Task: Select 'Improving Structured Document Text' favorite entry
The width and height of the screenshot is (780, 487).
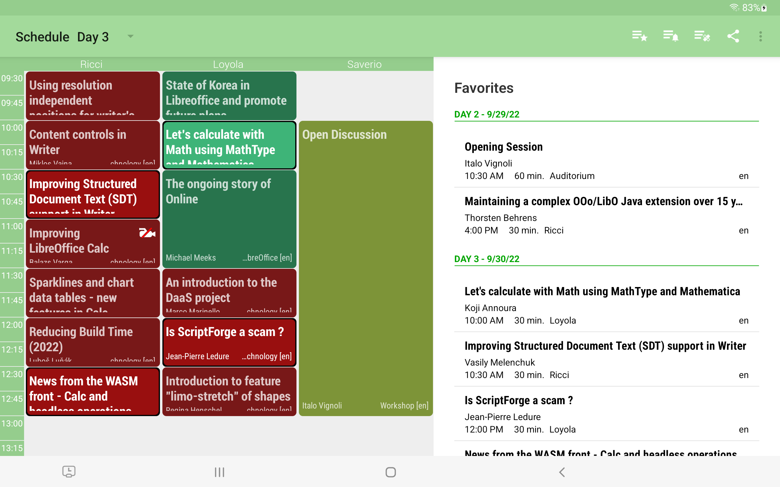Action: click(607, 359)
